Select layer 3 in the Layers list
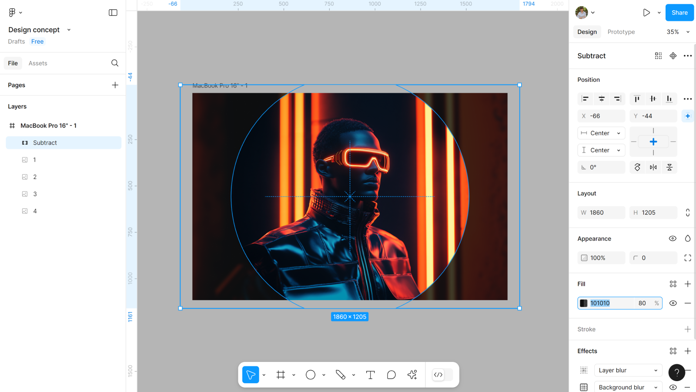The image size is (696, 392). click(x=35, y=194)
